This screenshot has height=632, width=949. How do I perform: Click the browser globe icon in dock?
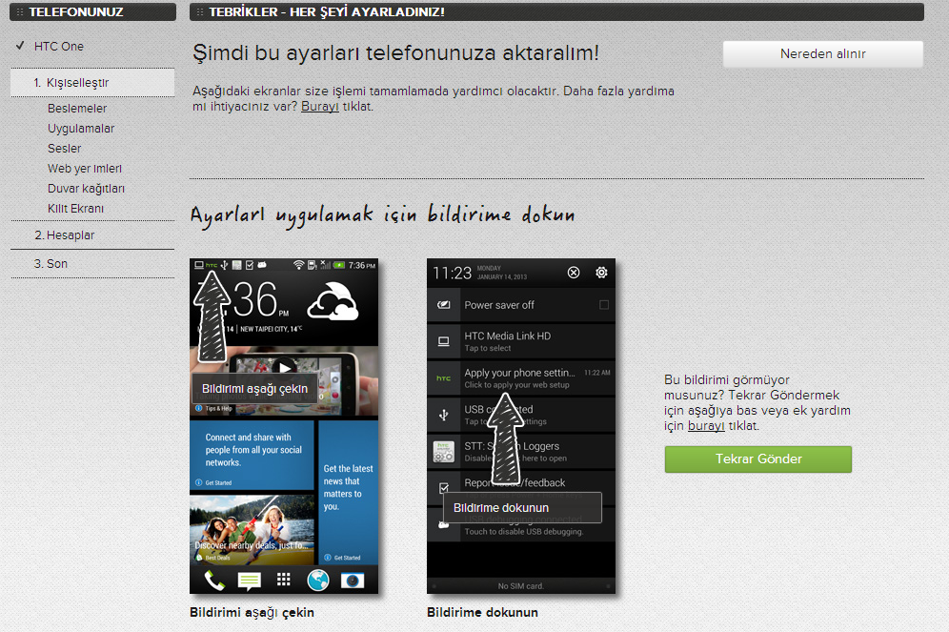(317, 581)
